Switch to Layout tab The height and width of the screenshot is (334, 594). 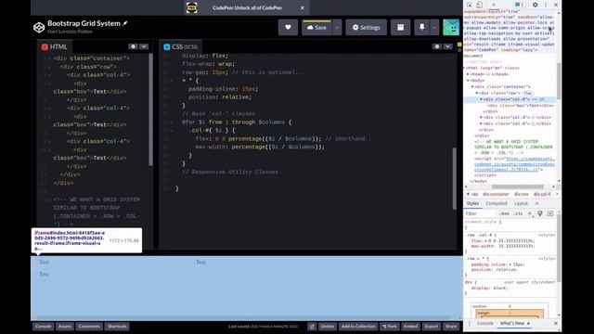pyautogui.click(x=521, y=204)
